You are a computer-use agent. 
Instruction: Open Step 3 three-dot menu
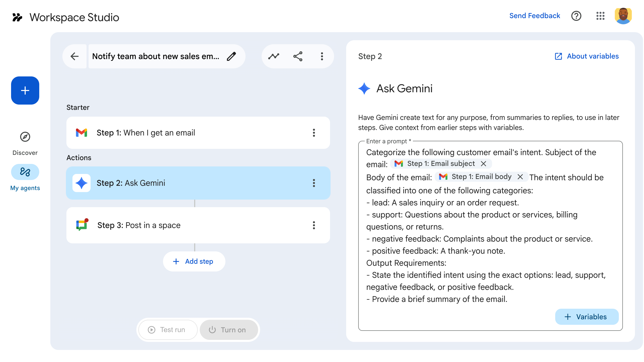point(314,225)
